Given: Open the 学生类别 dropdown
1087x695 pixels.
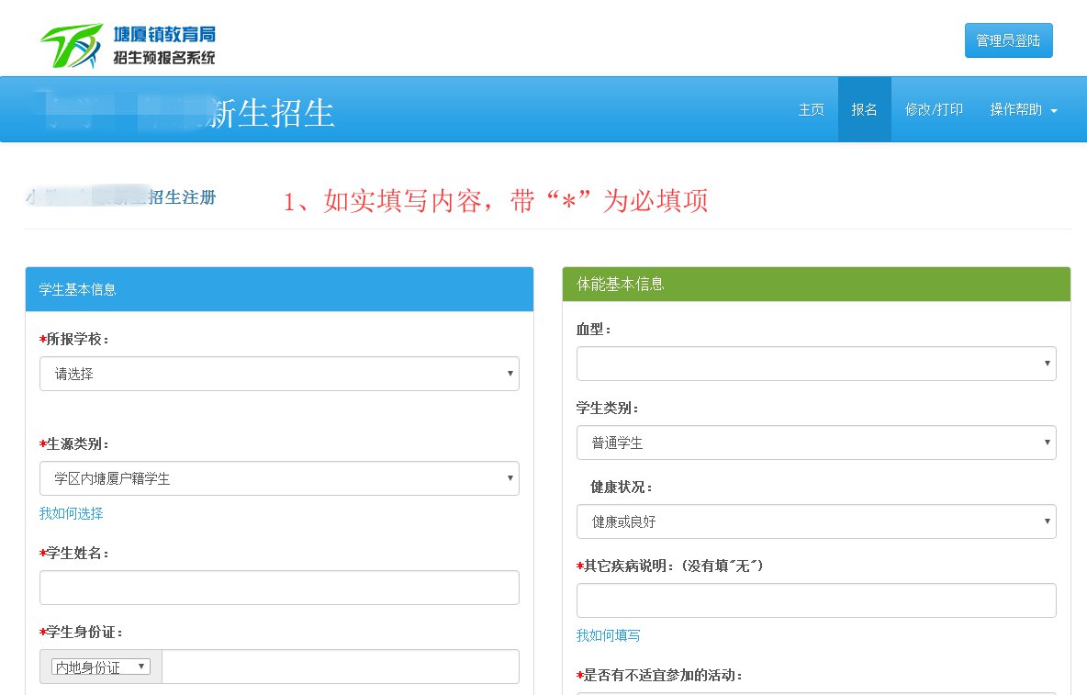Looking at the screenshot, I should (x=816, y=443).
